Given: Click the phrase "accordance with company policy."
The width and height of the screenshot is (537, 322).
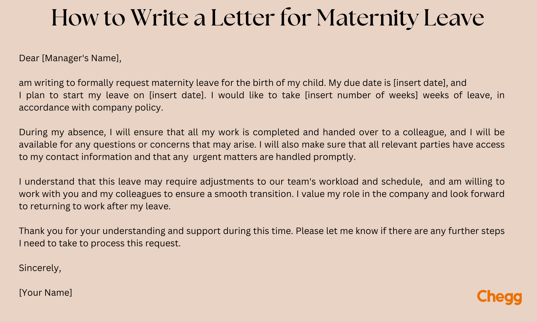Looking at the screenshot, I should point(91,108).
